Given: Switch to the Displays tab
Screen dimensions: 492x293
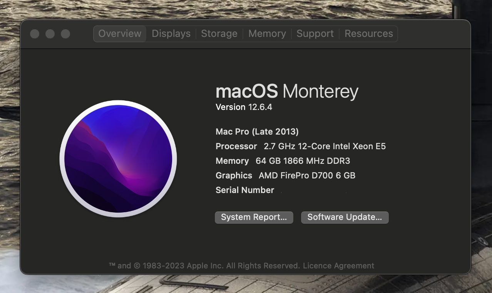Looking at the screenshot, I should pyautogui.click(x=171, y=34).
